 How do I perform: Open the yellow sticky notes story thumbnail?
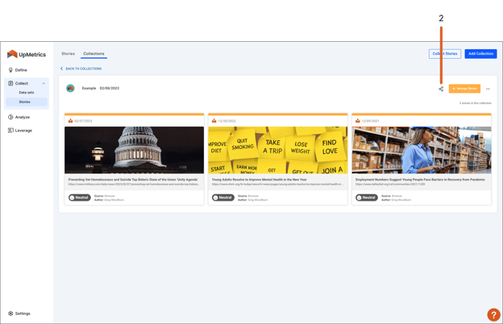278,150
